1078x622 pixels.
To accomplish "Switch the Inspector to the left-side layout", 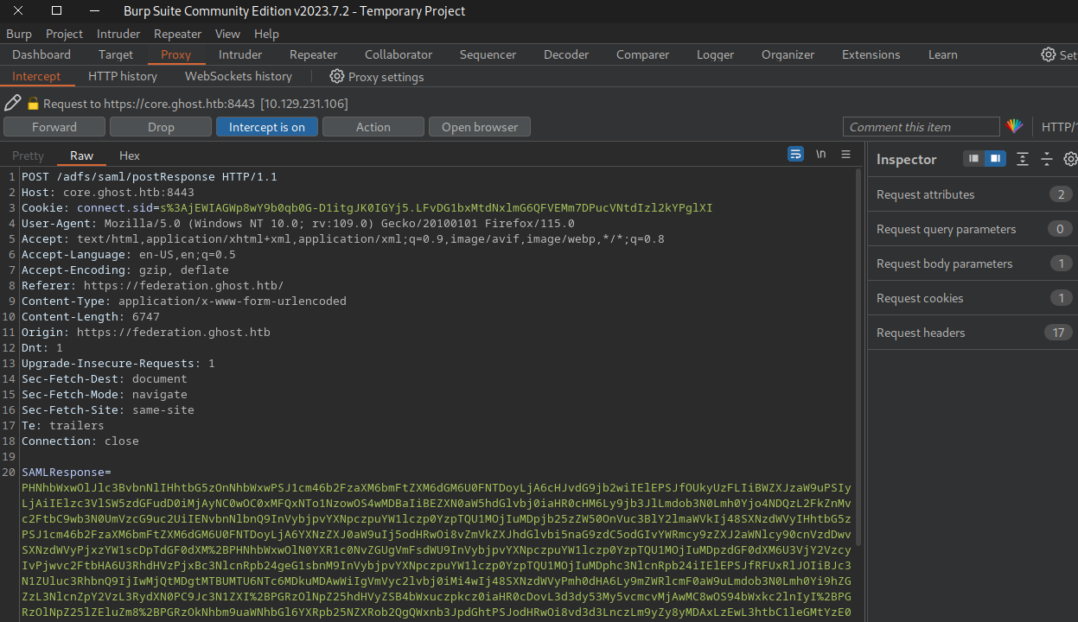I will coord(974,159).
